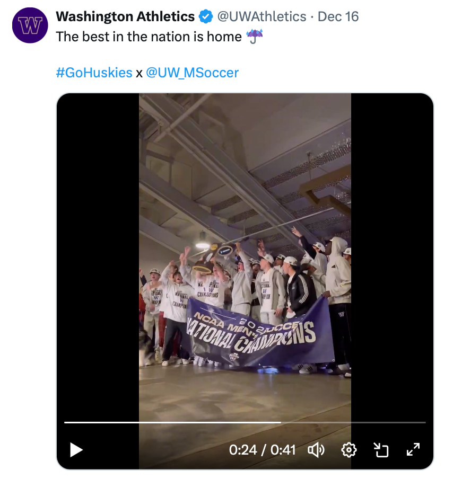Click the purple W profile avatar
The width and height of the screenshot is (453, 479).
tap(30, 25)
